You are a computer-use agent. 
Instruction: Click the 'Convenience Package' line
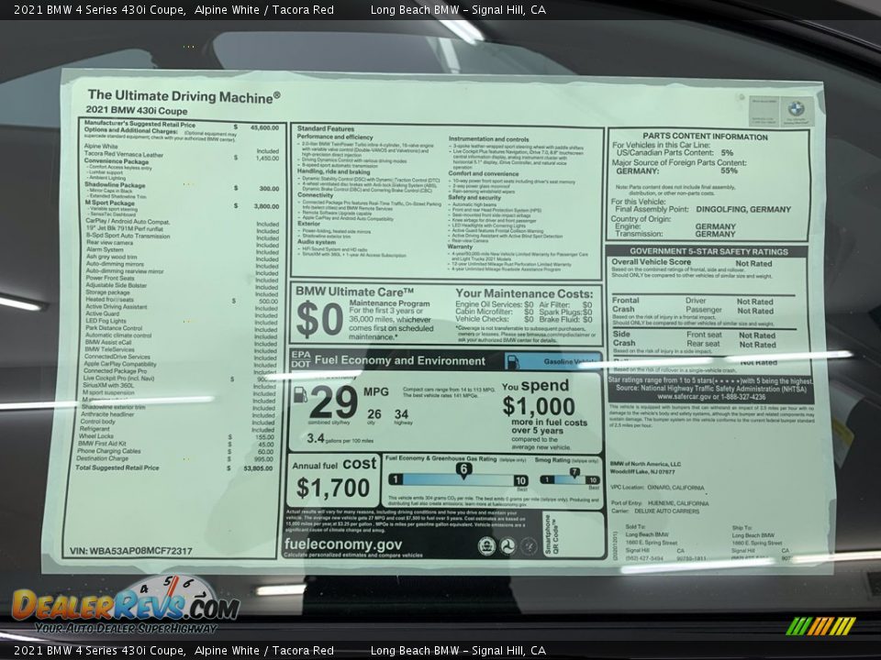click(x=117, y=161)
